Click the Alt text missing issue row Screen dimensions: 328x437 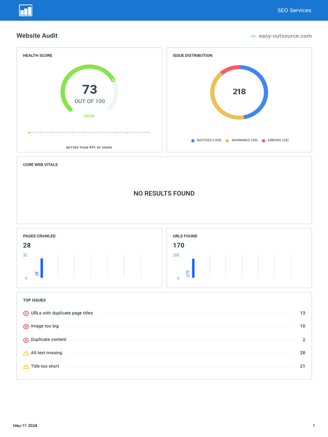pos(164,353)
